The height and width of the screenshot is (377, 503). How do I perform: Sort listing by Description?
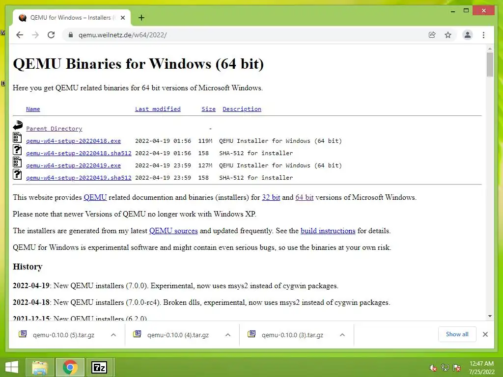(242, 109)
